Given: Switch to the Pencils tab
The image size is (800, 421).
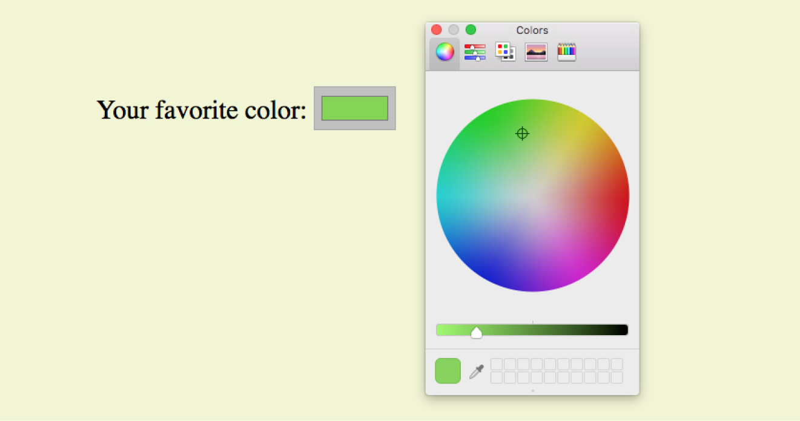Looking at the screenshot, I should [566, 52].
